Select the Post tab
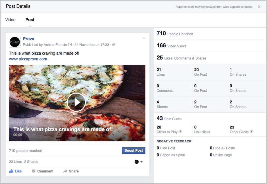Screen dimensions: 267x184 click(x=30, y=20)
